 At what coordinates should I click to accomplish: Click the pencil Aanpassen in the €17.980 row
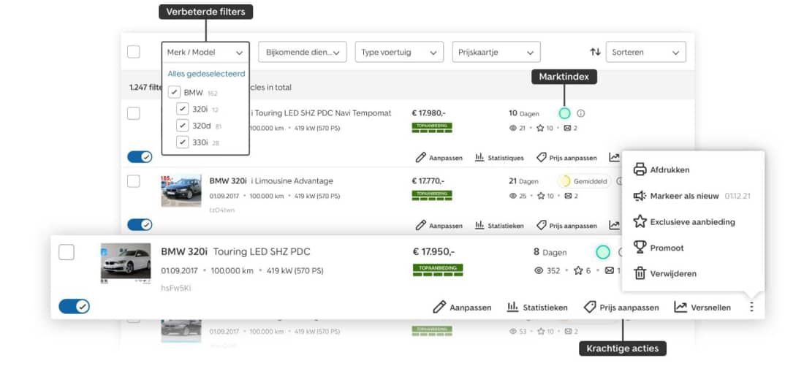point(439,157)
